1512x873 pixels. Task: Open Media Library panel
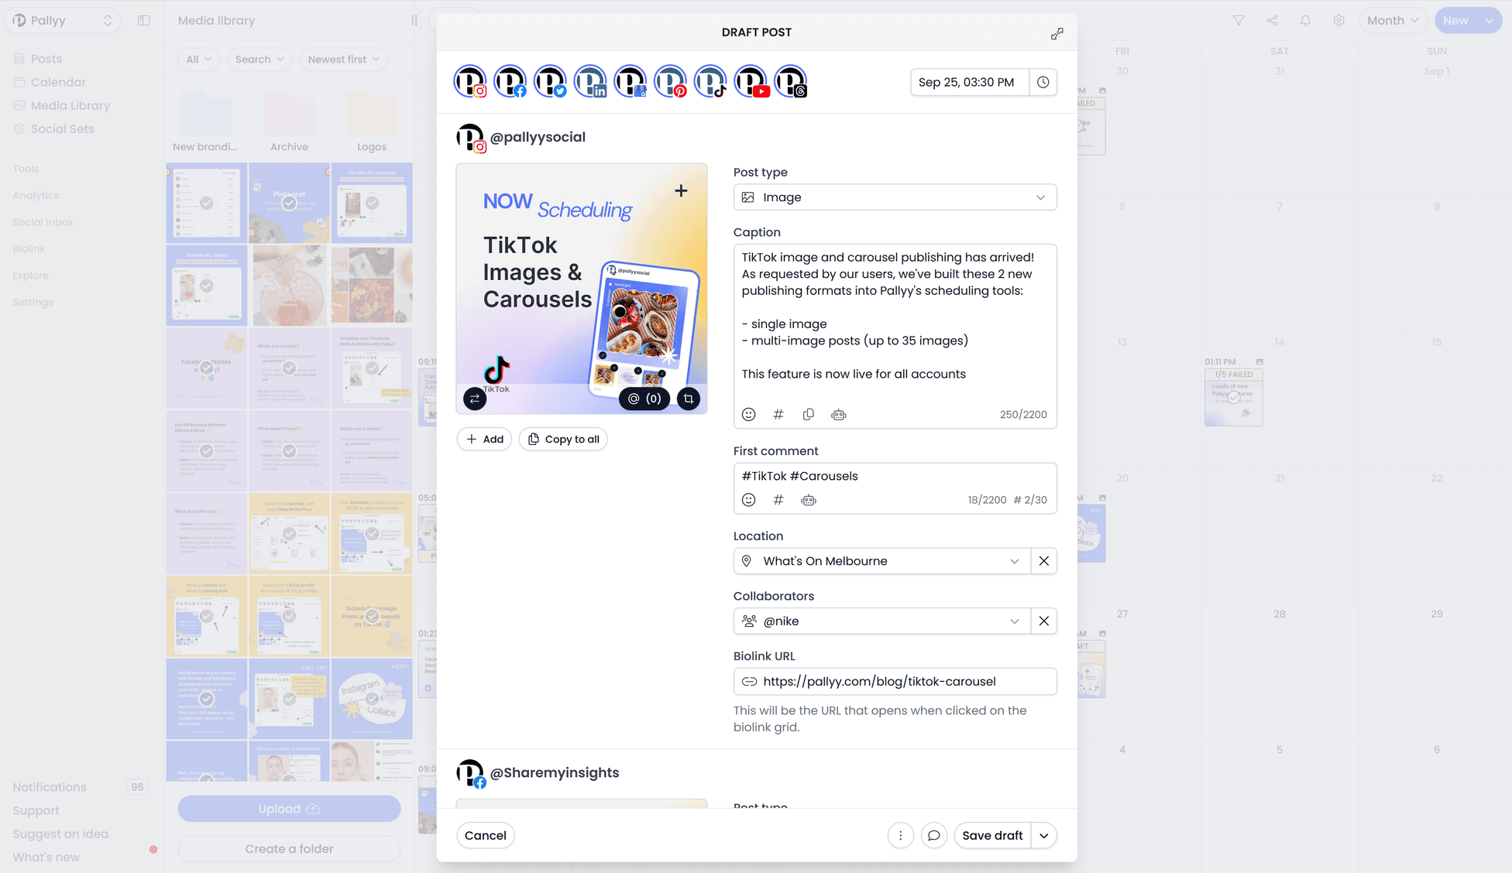[70, 105]
